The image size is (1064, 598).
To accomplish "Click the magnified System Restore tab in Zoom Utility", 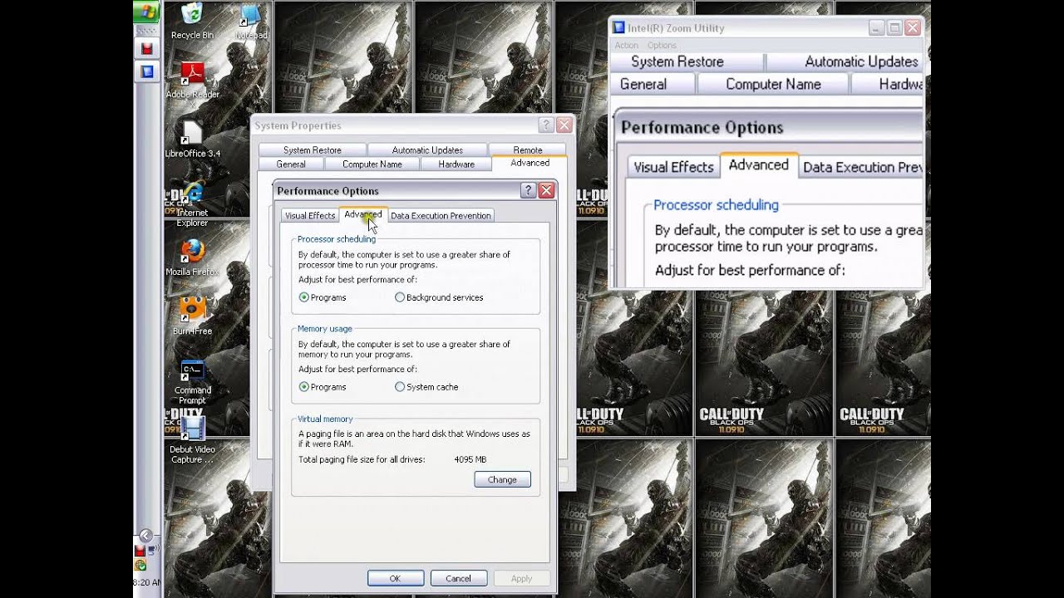I will coord(688,62).
